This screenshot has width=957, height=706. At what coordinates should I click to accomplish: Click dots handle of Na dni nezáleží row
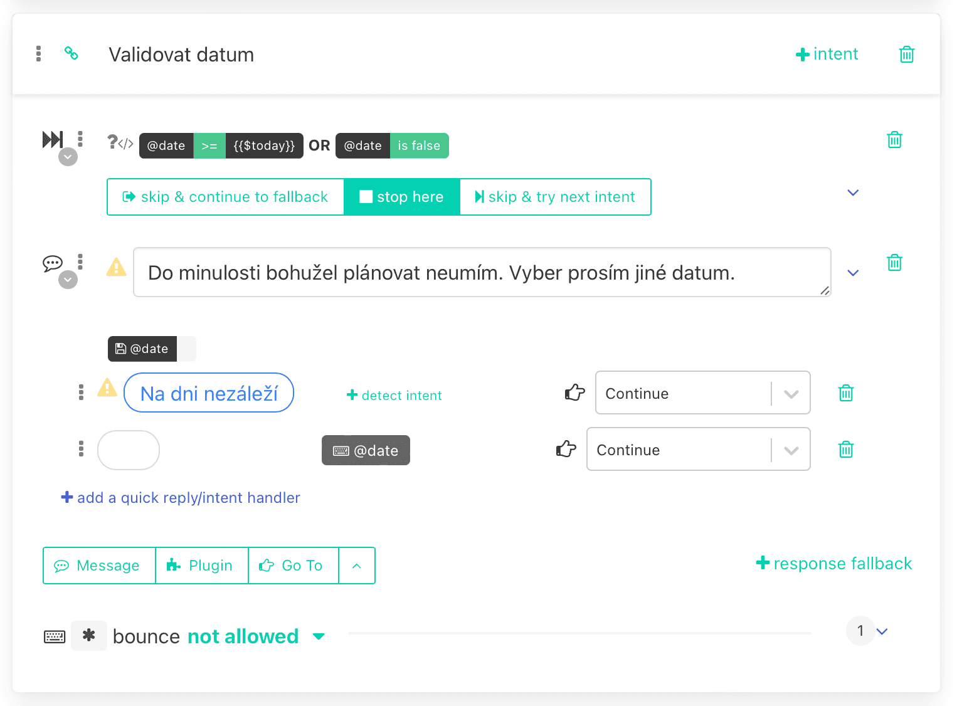click(x=81, y=393)
